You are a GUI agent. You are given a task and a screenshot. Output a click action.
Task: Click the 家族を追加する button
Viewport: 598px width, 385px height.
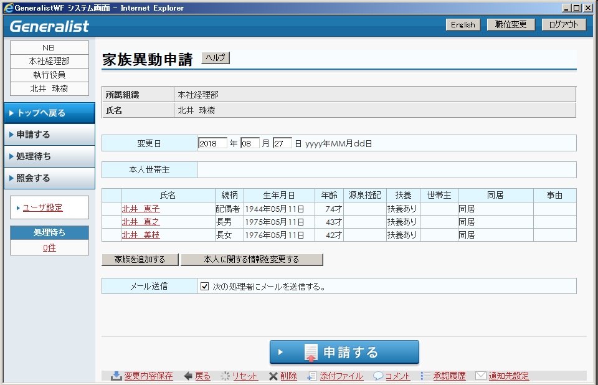[x=140, y=259]
